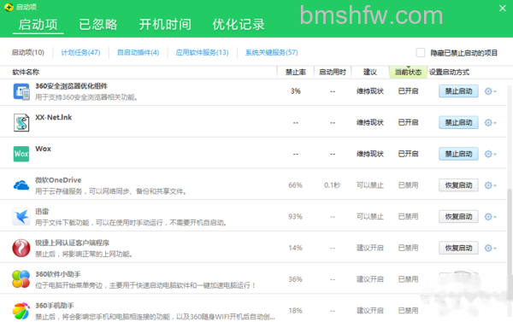Restore OneDrive startup with 恢复启动 button
This screenshot has width=513, height=322.
(x=458, y=185)
